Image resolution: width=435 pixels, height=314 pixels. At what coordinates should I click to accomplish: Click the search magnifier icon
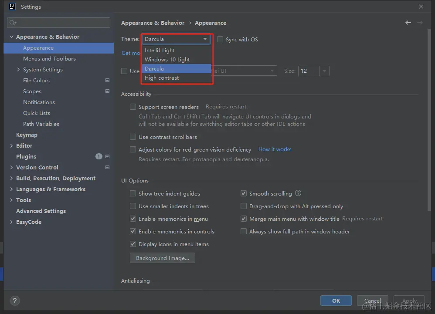pyautogui.click(x=13, y=23)
